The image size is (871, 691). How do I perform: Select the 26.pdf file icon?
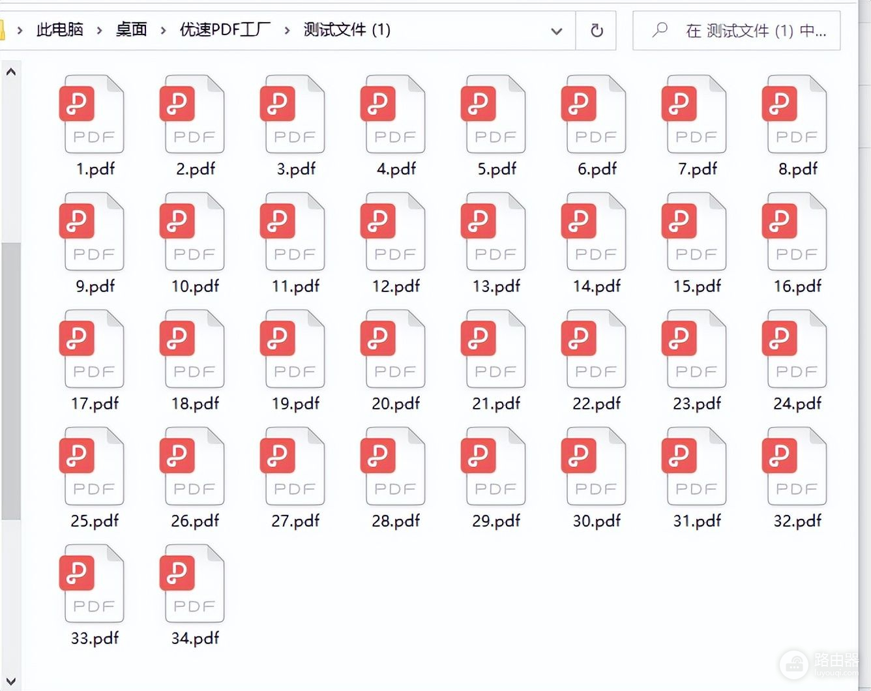(193, 466)
